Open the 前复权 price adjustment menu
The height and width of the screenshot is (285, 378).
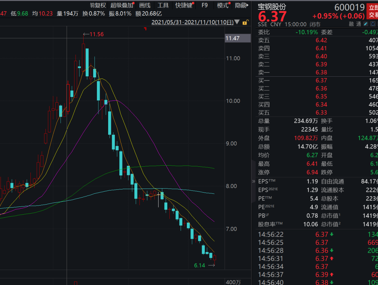point(97,5)
